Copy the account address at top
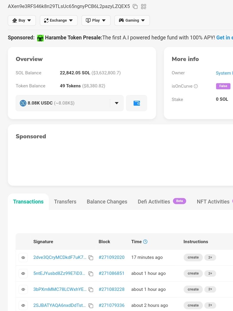This screenshot has height=311, width=233. (135, 7)
